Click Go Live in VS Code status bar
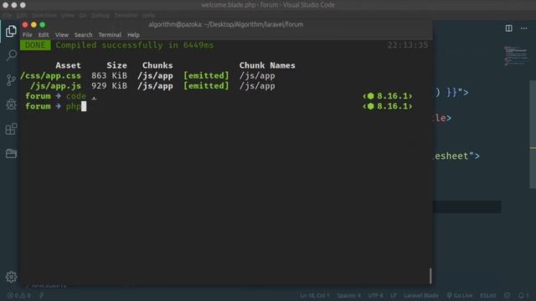Image resolution: width=536 pixels, height=301 pixels. (x=460, y=295)
